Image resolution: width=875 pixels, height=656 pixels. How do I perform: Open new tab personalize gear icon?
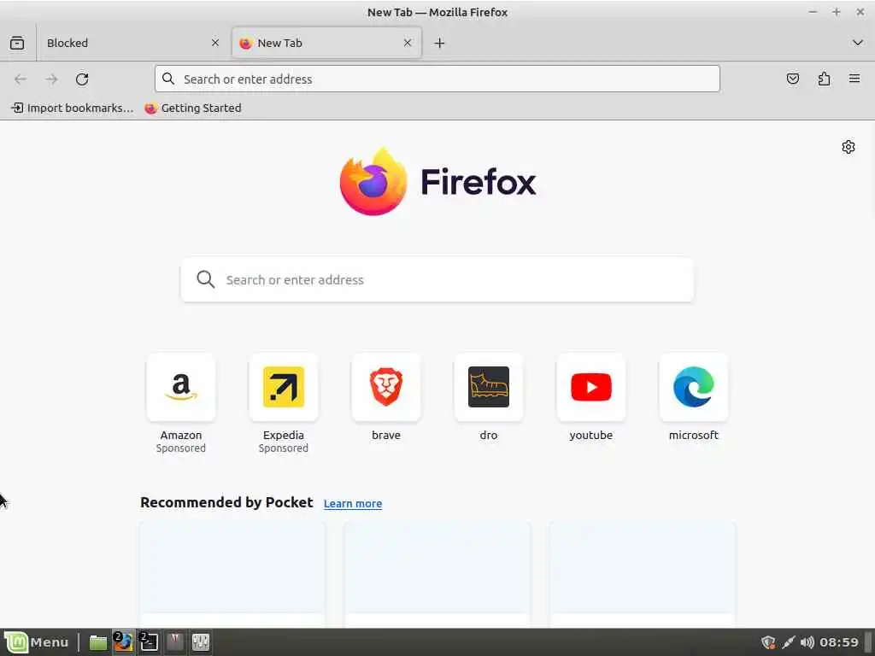(849, 147)
